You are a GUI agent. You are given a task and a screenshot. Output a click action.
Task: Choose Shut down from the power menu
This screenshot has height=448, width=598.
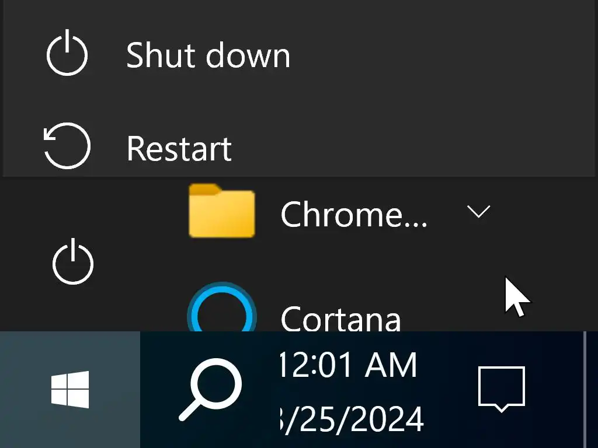[208, 55]
